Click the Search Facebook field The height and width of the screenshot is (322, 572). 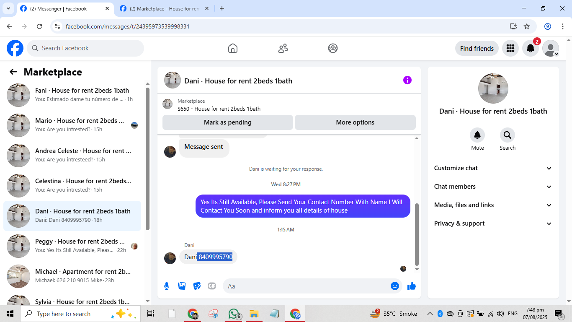point(85,48)
